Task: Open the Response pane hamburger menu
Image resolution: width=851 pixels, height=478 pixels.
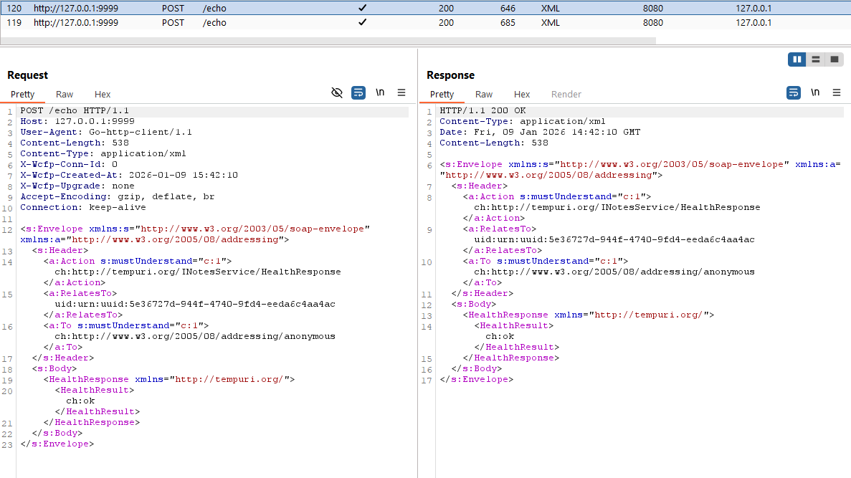Action: pos(837,92)
